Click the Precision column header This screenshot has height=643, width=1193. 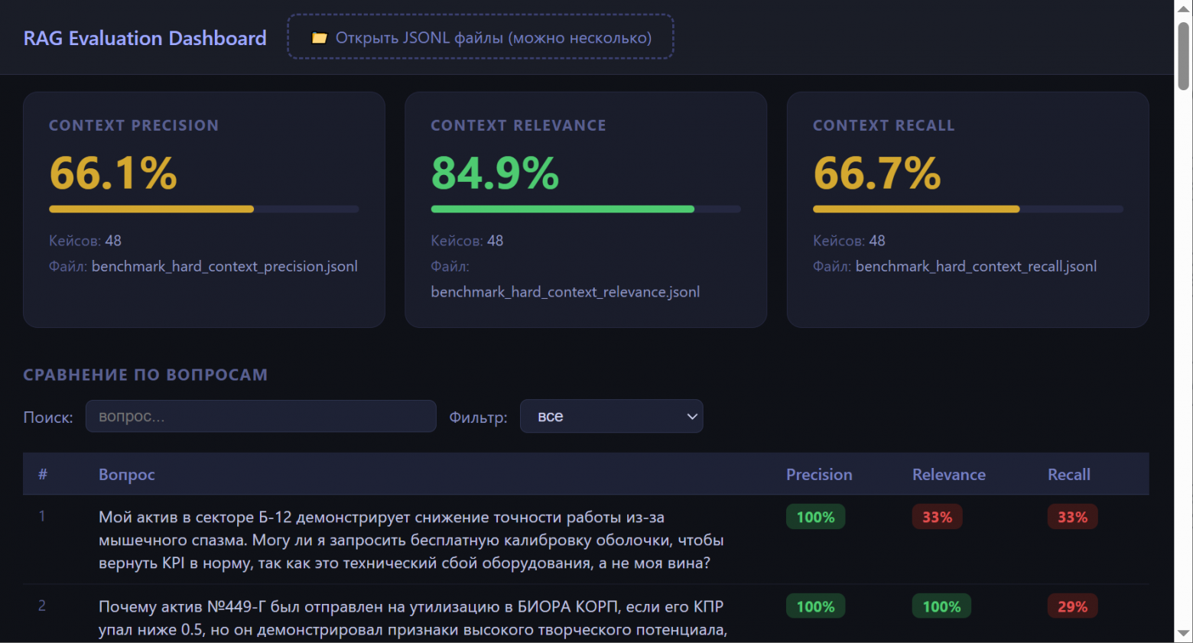819,475
